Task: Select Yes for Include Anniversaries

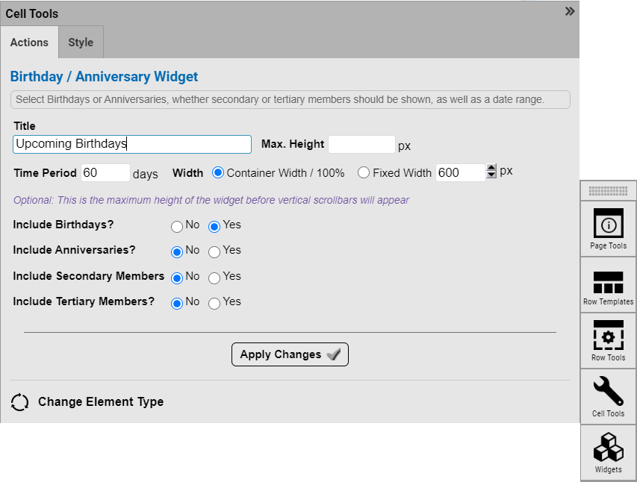Action: 214,252
